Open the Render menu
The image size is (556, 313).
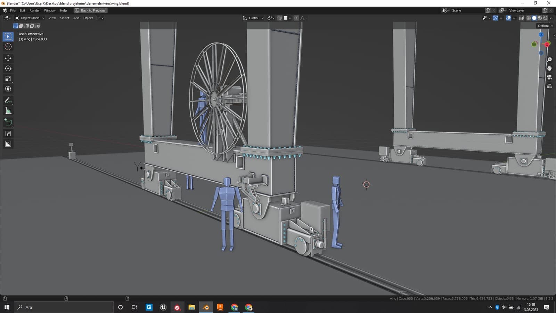34,10
